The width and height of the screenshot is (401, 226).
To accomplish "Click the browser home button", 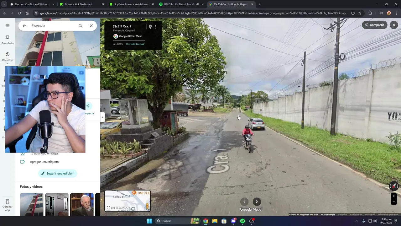I will click(x=27, y=13).
